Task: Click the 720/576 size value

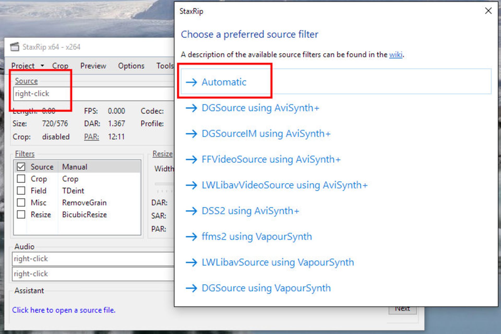Action: pyautogui.click(x=55, y=123)
